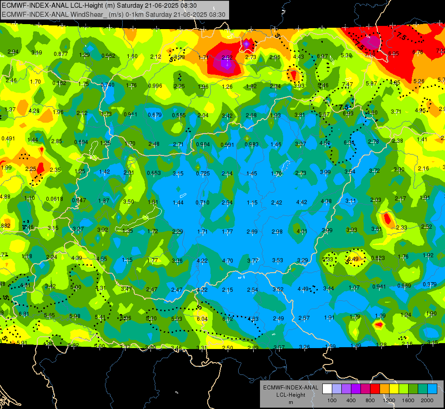Click the wind shear value 0.904
Image resolution: width=445 pixels, height=409 pixels.
pos(203,145)
